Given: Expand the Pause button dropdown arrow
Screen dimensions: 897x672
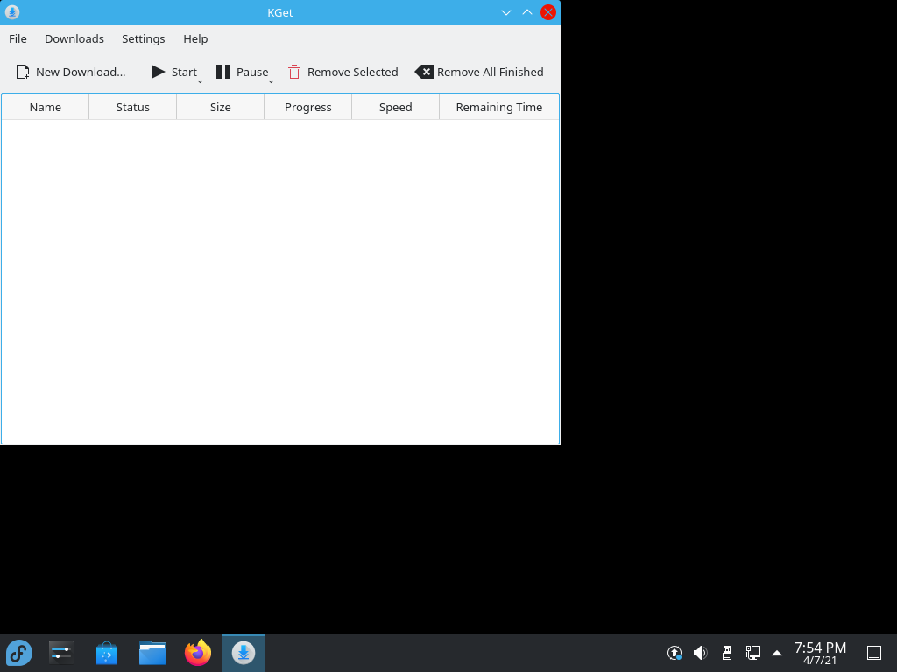Looking at the screenshot, I should [272, 81].
